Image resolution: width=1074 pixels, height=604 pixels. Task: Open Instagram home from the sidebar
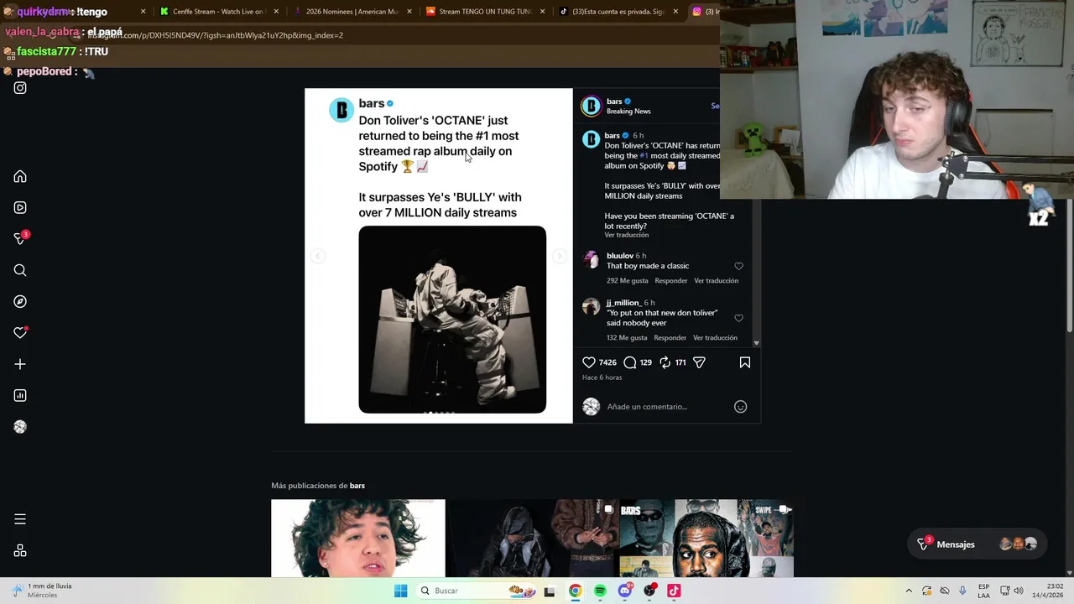coord(20,177)
